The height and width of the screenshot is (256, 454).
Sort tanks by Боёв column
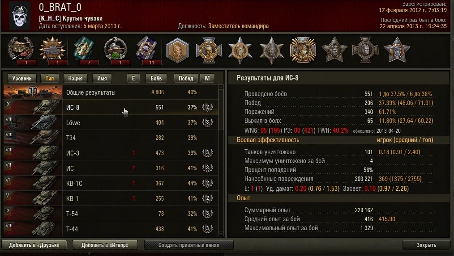coord(156,78)
